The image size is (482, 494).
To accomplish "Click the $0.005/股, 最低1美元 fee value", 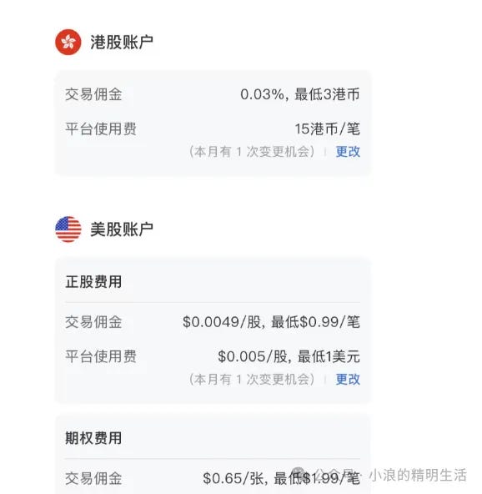I will [289, 356].
